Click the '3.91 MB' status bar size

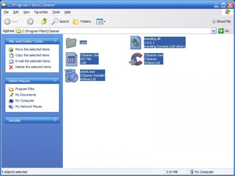click(172, 172)
